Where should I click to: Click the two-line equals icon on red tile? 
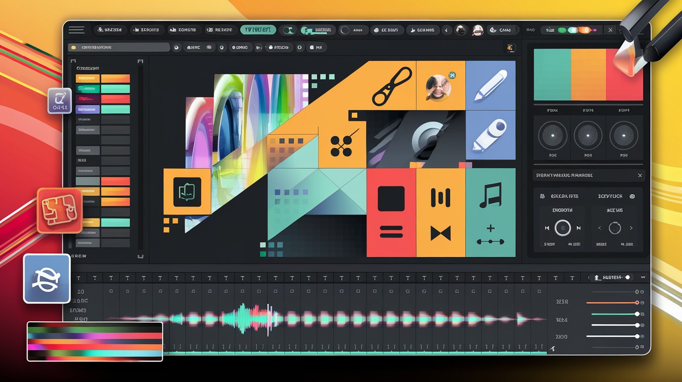391,231
